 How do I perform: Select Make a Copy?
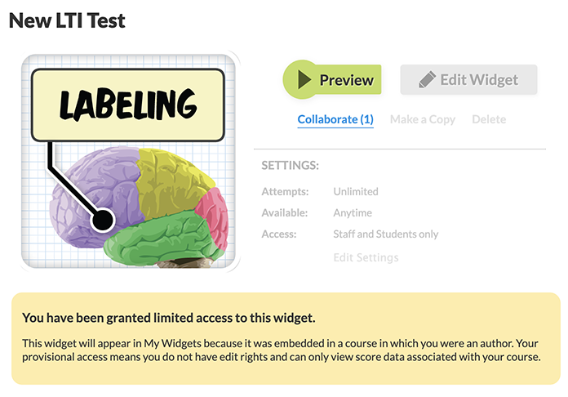(423, 119)
